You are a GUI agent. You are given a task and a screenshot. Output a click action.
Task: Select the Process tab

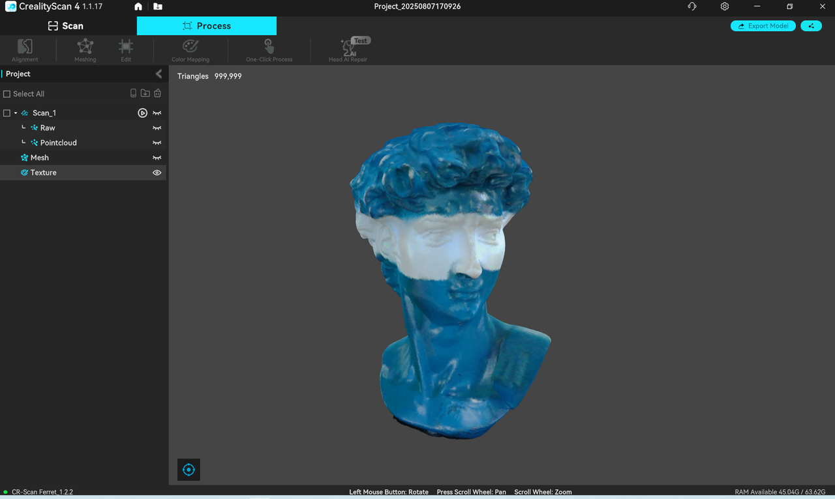tap(207, 26)
